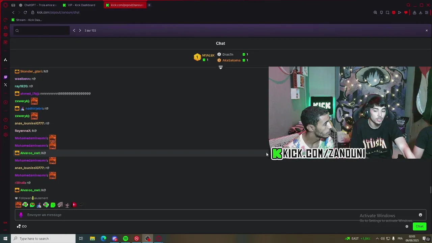The height and width of the screenshot is (243, 432).
Task: Open waelbenn's username in chat
Action: click(x=23, y=79)
